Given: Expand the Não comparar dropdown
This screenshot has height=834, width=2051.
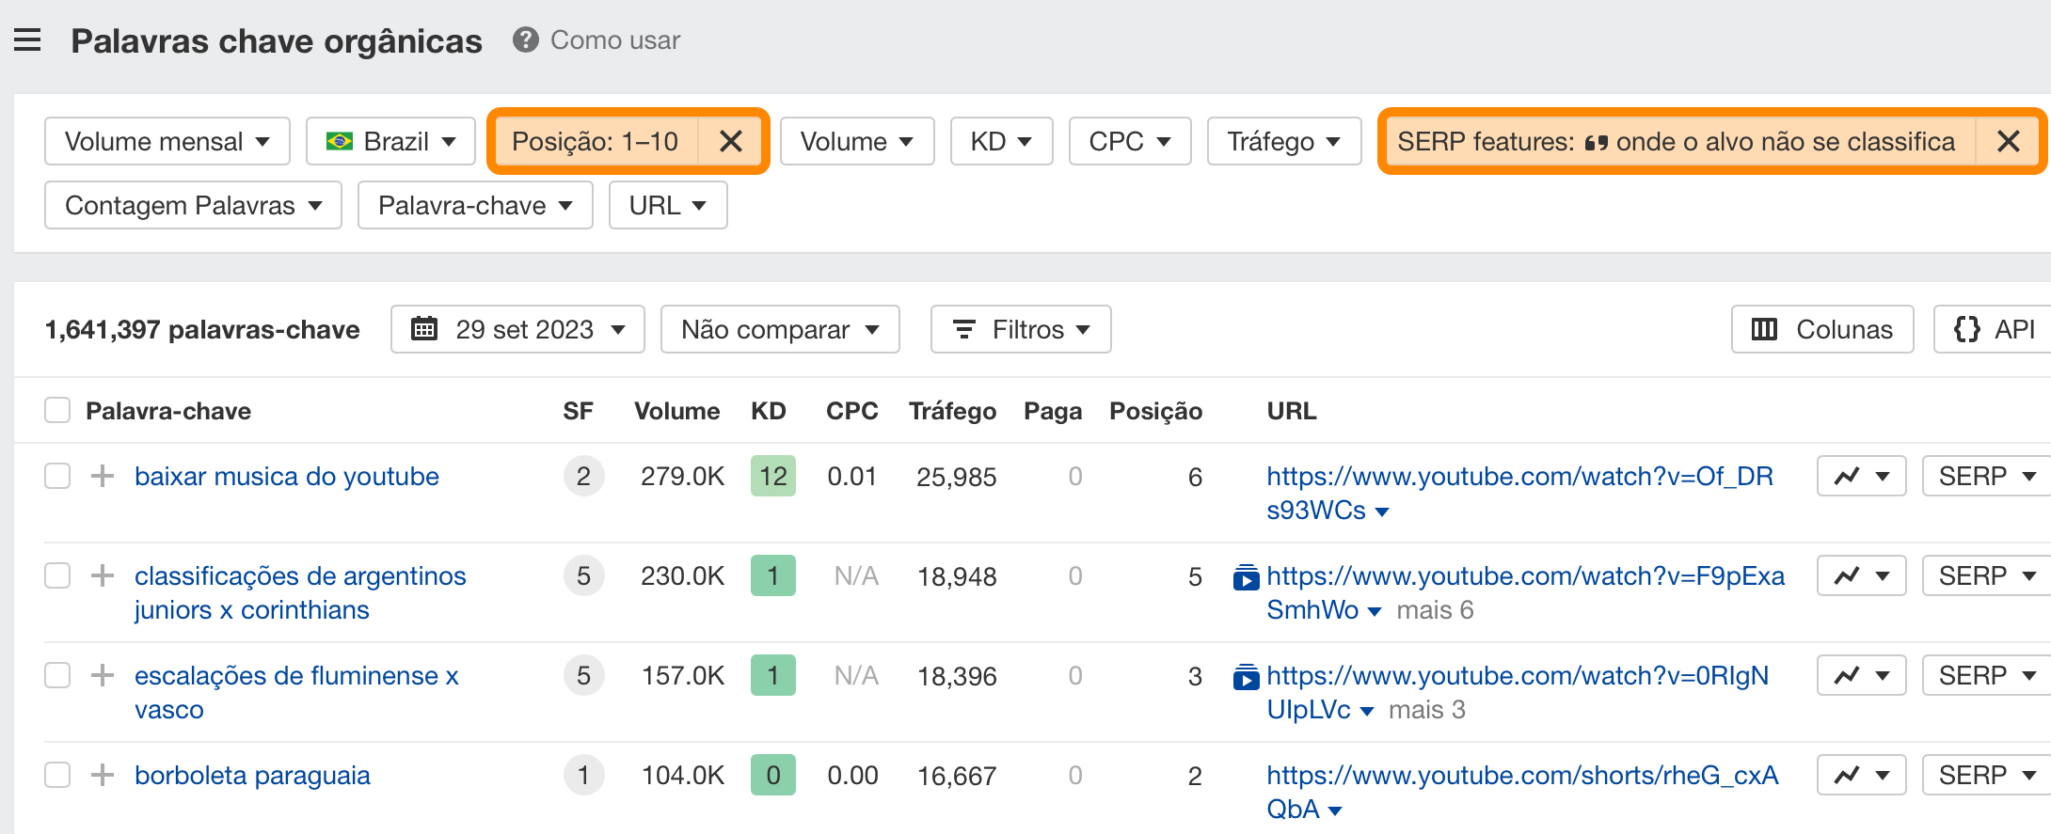Looking at the screenshot, I should click(779, 329).
